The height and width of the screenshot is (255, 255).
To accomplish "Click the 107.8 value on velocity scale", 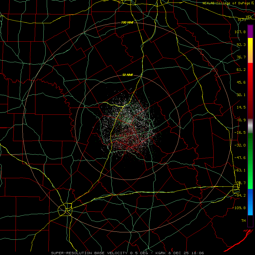I will 240,32.
